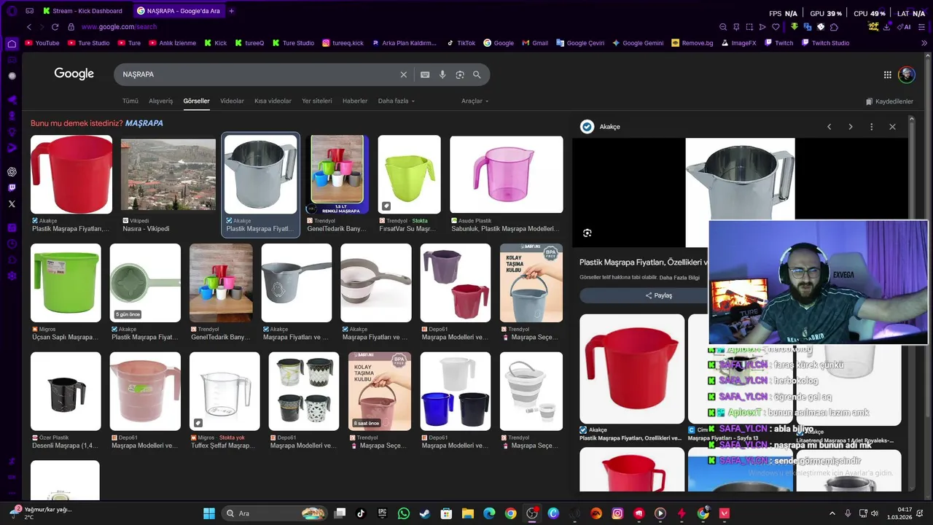The height and width of the screenshot is (525, 933).
Task: Click the pin icon in address bar
Action: tap(736, 27)
